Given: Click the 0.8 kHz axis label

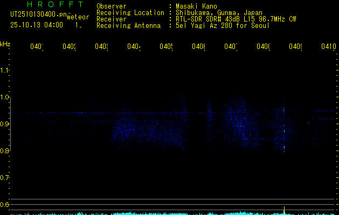Looking at the screenshot, I should 4,150.
